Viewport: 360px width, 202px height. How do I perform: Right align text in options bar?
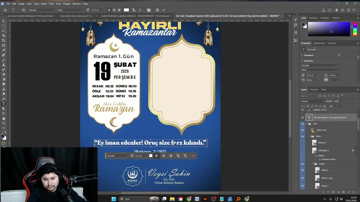tap(119, 10)
